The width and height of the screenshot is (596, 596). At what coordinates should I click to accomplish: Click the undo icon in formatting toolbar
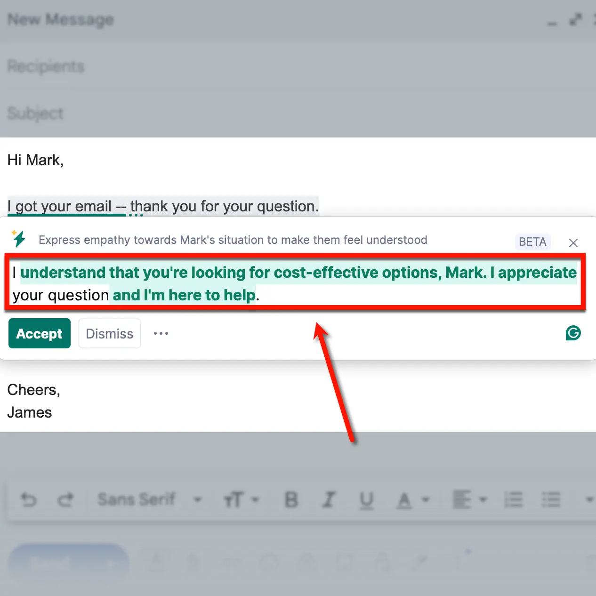coord(29,500)
